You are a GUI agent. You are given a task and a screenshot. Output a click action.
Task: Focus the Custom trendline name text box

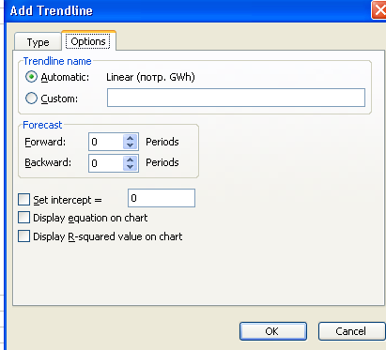point(236,98)
